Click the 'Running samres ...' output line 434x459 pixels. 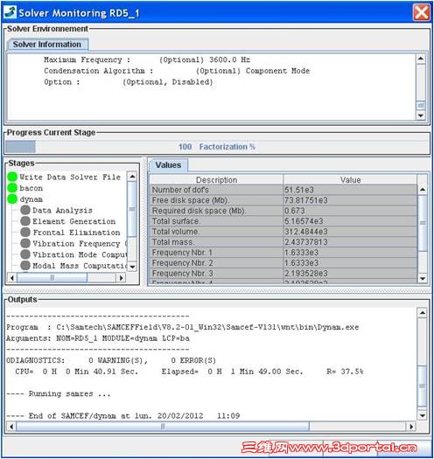[x=59, y=393]
